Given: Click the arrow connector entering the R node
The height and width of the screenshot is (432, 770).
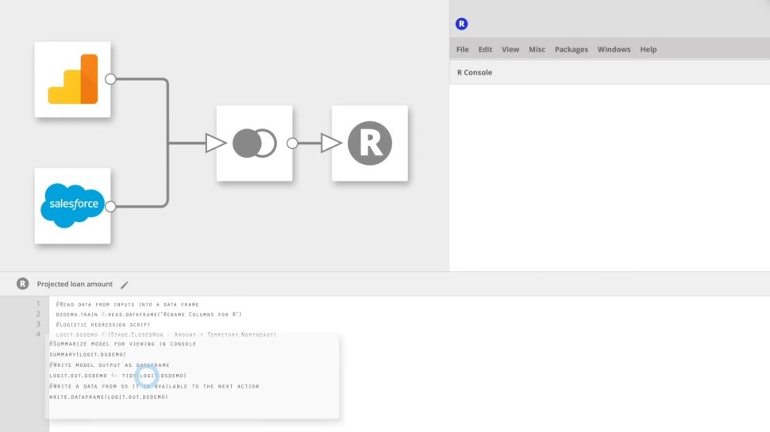Looking at the screenshot, I should tap(331, 143).
